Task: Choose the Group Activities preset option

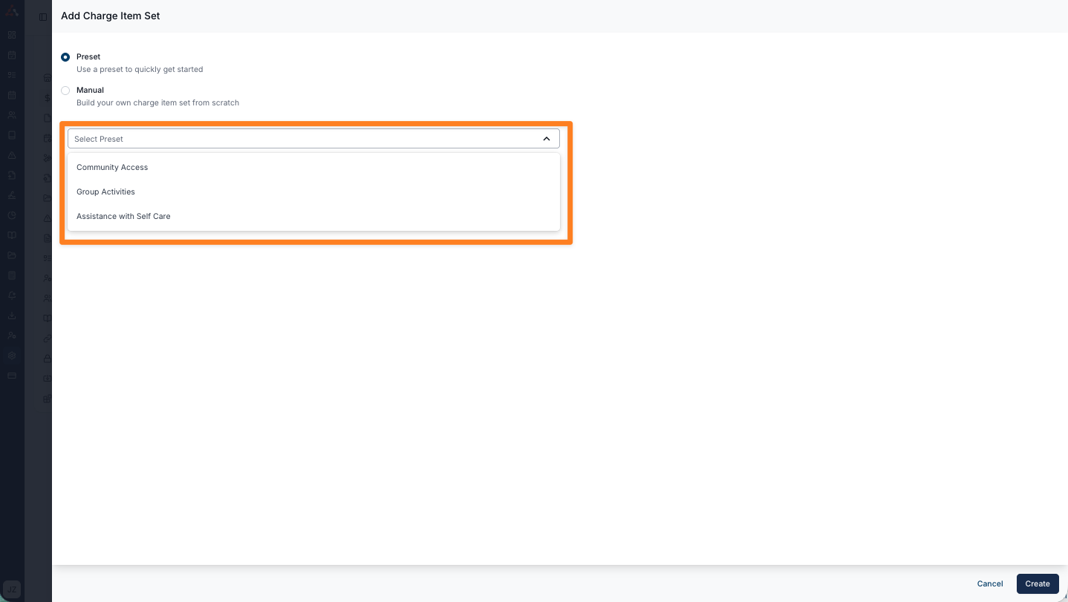Action: [105, 192]
